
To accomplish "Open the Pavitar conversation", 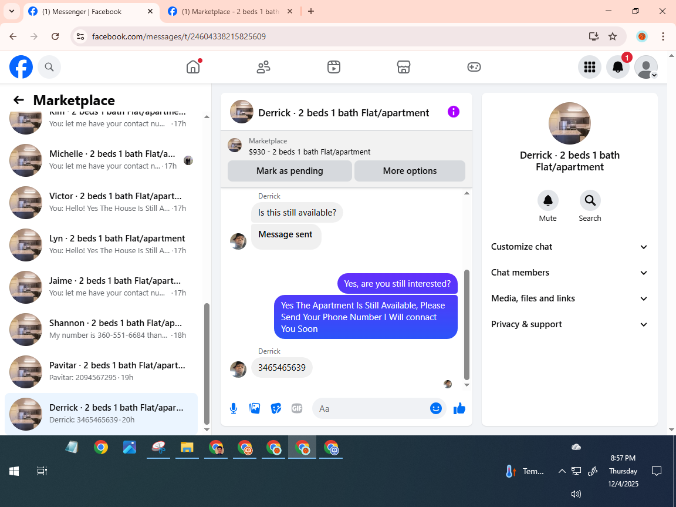I will (x=102, y=371).
